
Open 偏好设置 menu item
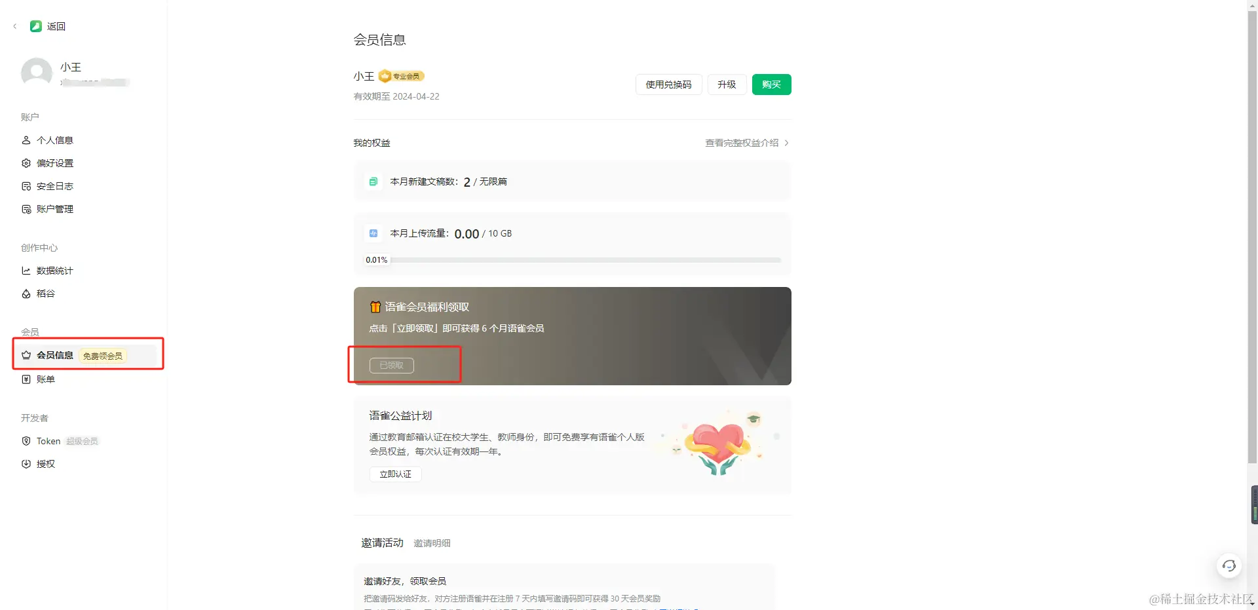55,163
